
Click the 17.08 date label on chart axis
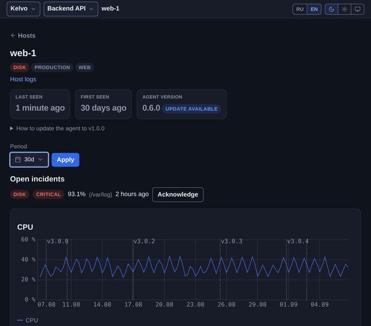pos(133,305)
